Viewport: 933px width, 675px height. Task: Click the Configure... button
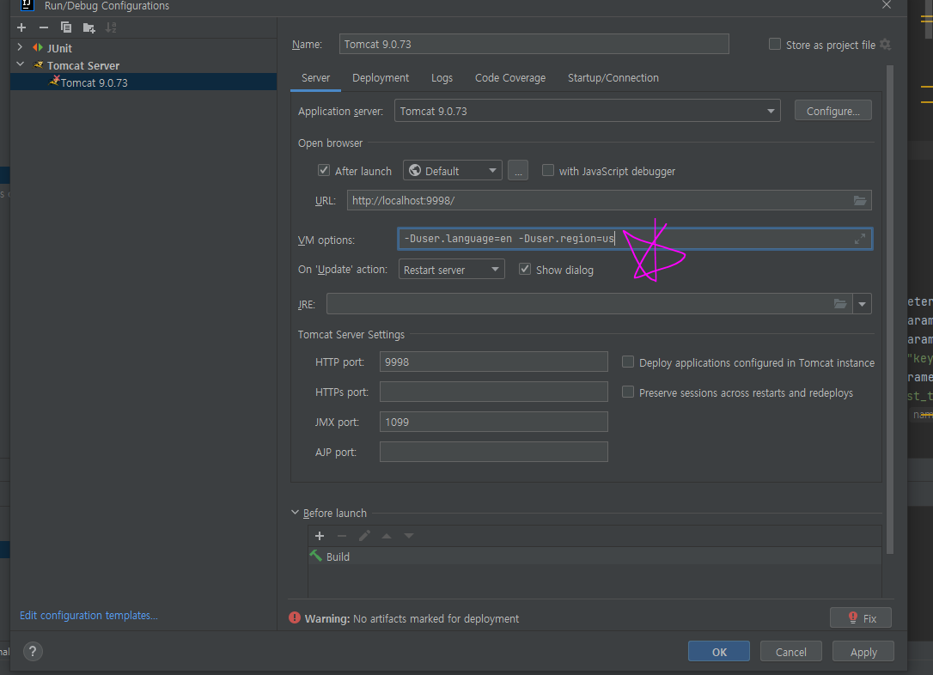833,111
